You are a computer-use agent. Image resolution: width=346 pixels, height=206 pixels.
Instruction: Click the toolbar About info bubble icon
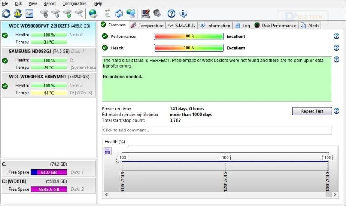(x=183, y=14)
